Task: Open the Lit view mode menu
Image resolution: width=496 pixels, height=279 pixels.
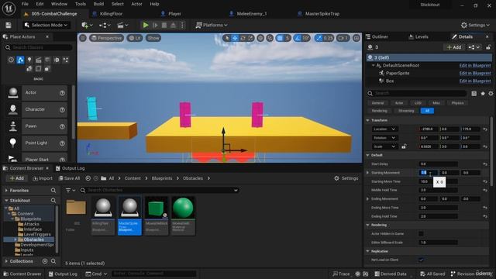Action: click(x=135, y=38)
